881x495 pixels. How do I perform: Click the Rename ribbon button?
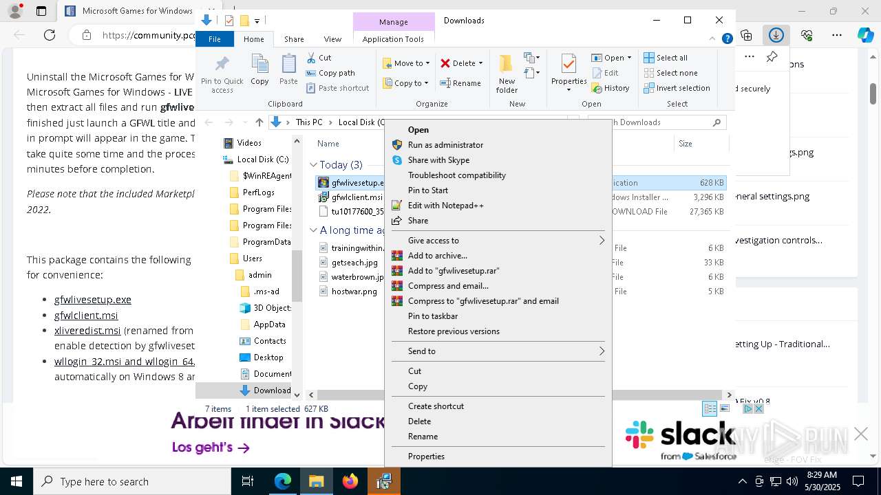[x=460, y=83]
